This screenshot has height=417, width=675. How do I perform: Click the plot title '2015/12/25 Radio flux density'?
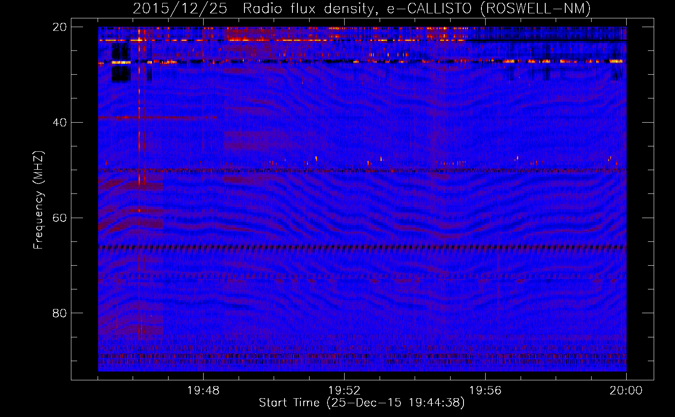pyautogui.click(x=362, y=8)
